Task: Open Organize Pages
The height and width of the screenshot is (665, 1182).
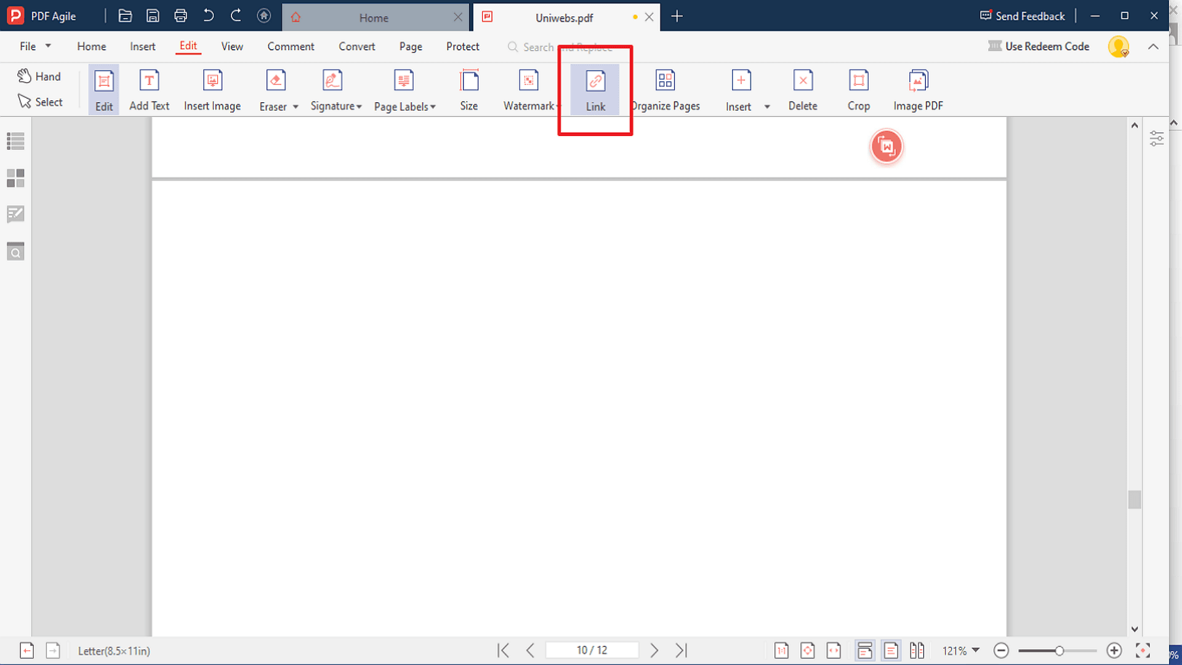Action: [x=665, y=90]
